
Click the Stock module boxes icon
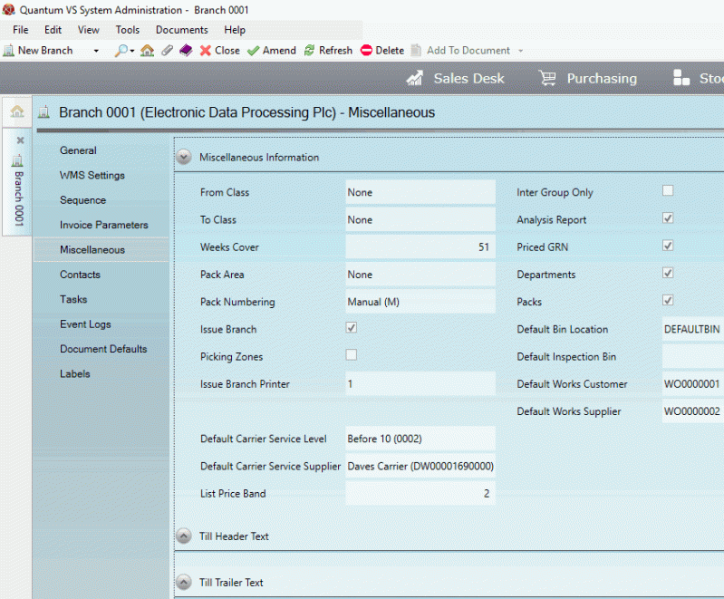[681, 78]
